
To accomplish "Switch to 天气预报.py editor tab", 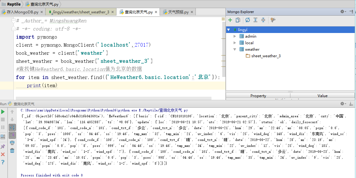I will coord(178,12).
